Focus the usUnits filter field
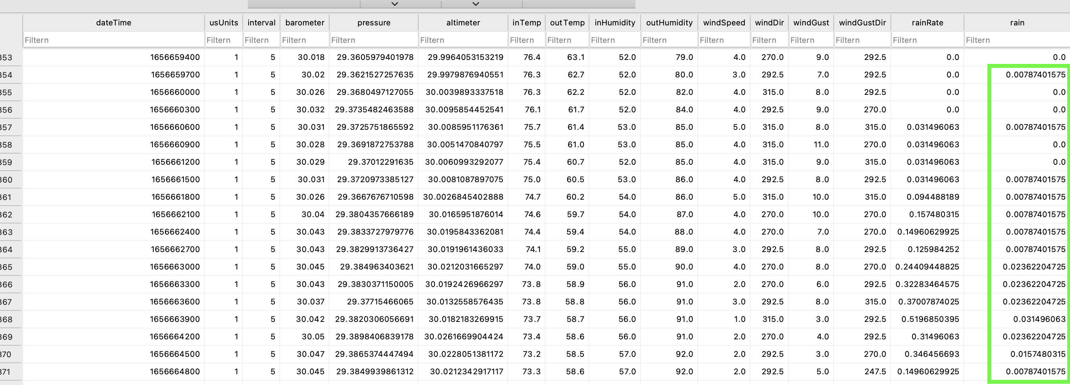 click(x=224, y=40)
